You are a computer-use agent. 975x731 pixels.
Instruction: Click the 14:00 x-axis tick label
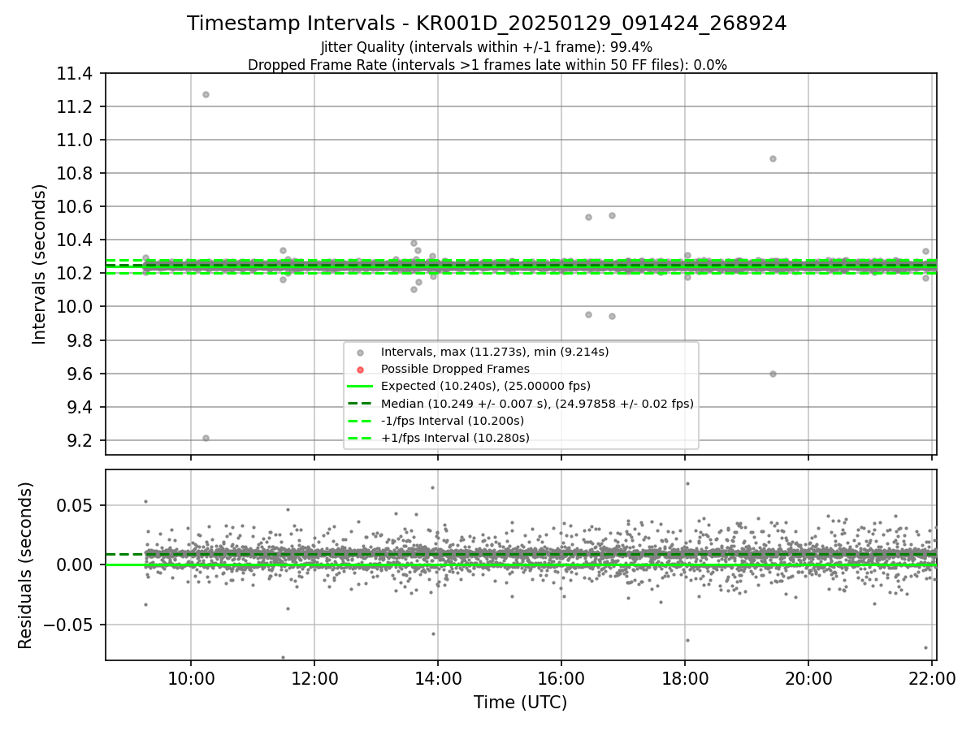click(438, 678)
